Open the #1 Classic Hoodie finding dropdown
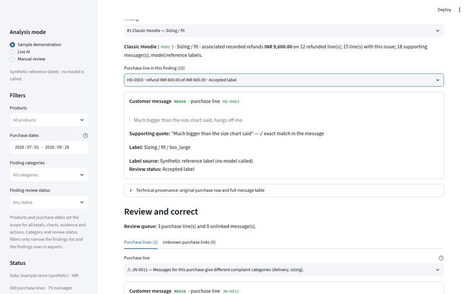470x294 pixels. (283, 30)
